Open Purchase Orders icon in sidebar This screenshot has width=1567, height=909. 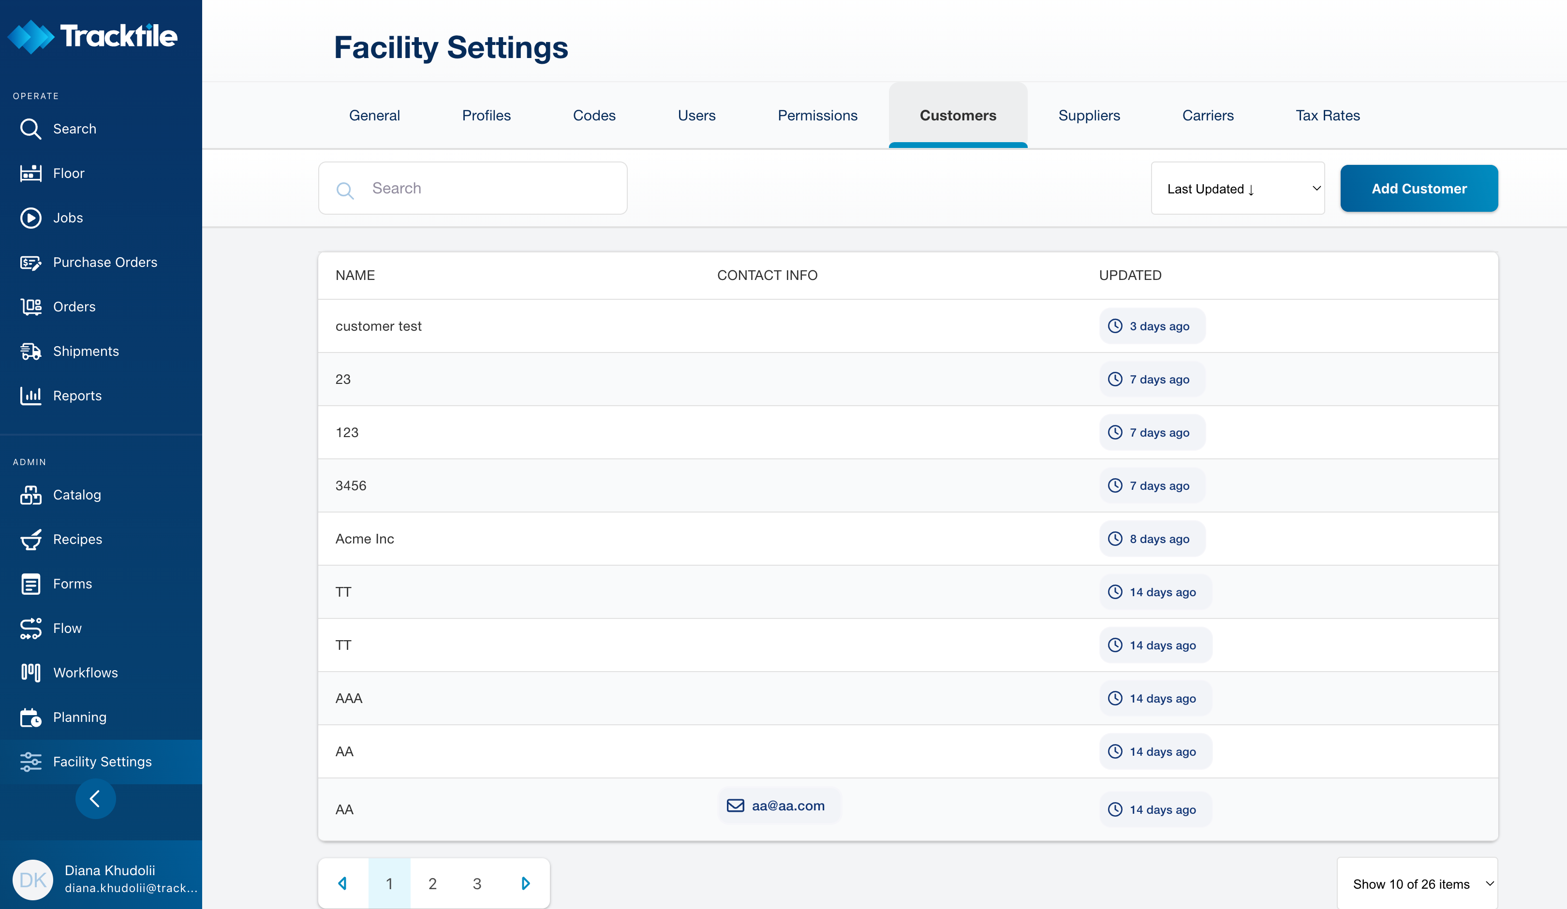click(30, 263)
